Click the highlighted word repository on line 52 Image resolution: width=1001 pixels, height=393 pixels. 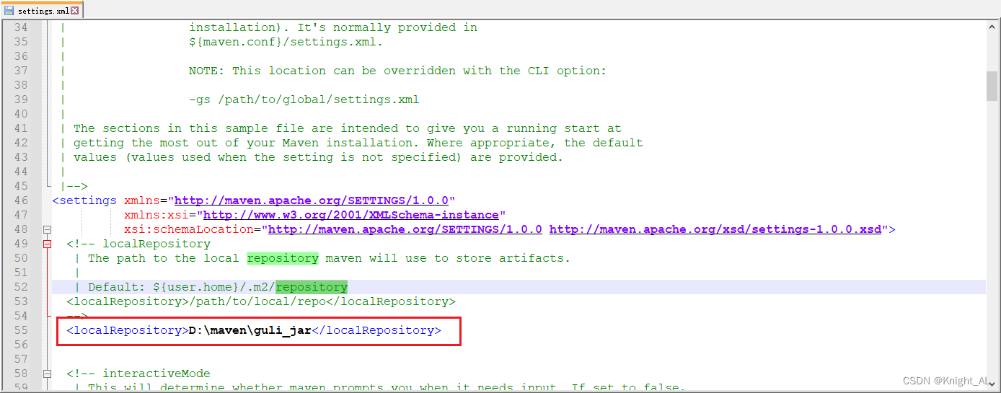(x=312, y=287)
